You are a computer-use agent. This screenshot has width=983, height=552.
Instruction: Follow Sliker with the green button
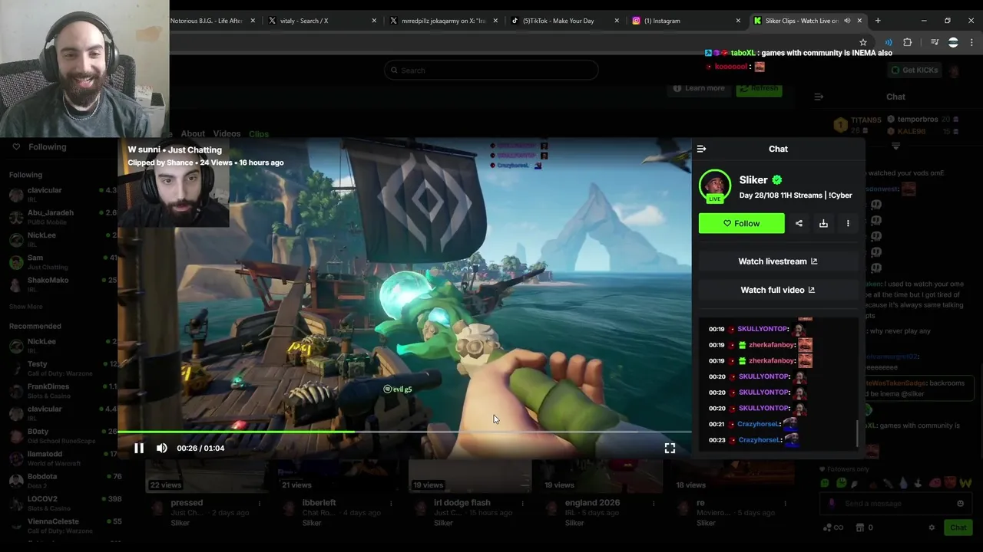(742, 223)
